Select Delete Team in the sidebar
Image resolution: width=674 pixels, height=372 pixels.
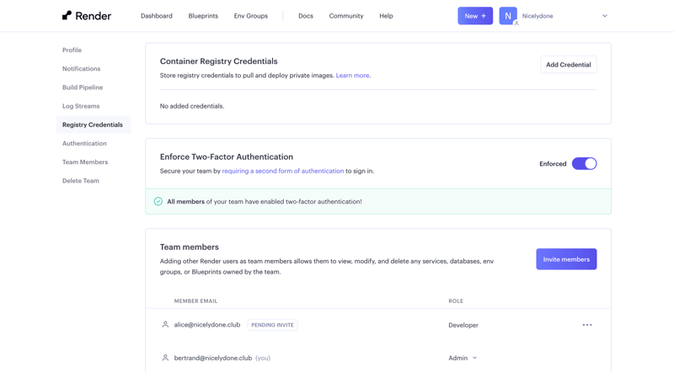[80, 181]
